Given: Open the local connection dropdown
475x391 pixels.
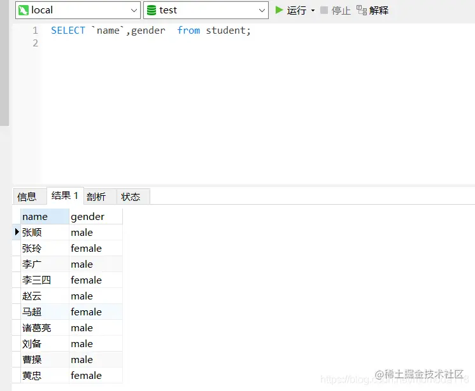Looking at the screenshot, I should (134, 10).
